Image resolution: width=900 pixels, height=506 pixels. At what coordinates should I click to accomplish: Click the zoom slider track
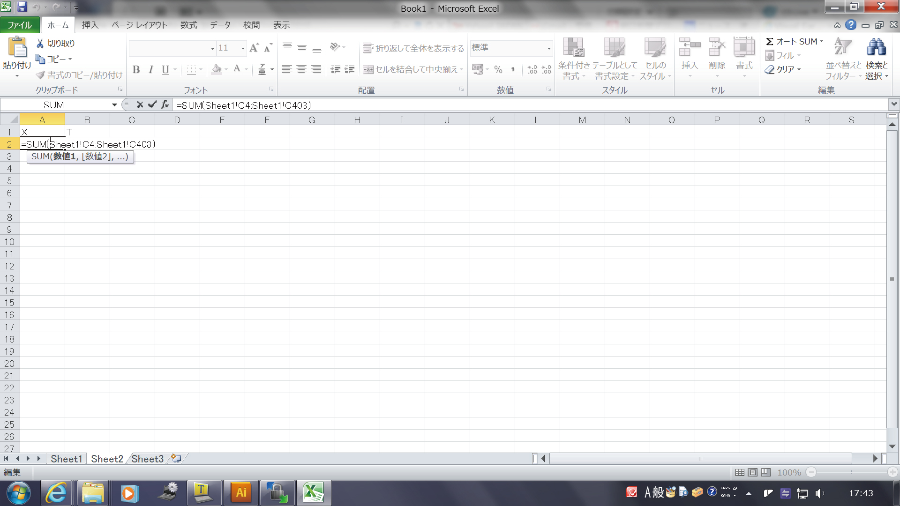click(x=852, y=472)
